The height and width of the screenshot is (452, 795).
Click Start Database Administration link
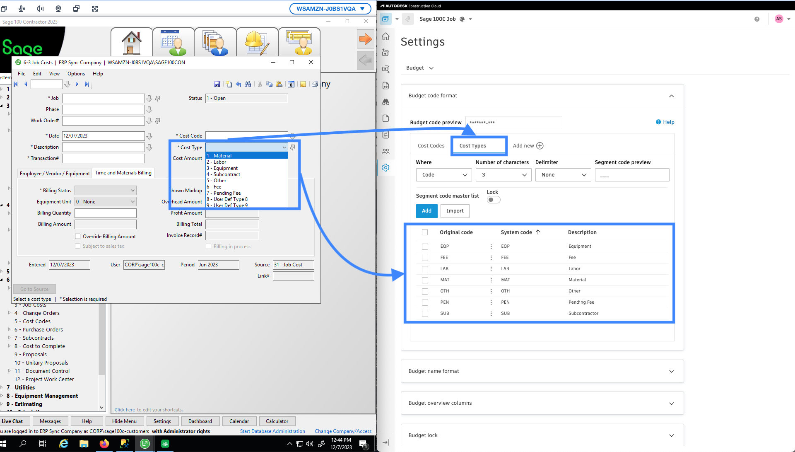[272, 431]
